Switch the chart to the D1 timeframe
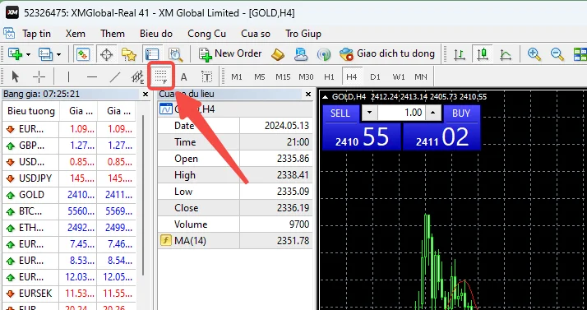The height and width of the screenshot is (310, 587). [x=375, y=77]
